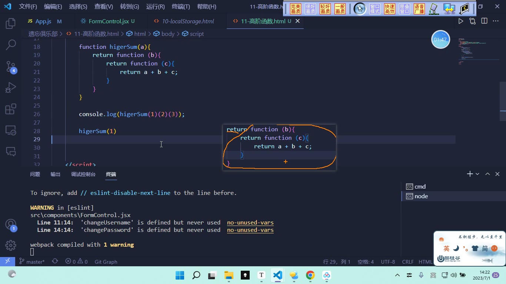Click the Run play icon in editor toolbar

461,21
